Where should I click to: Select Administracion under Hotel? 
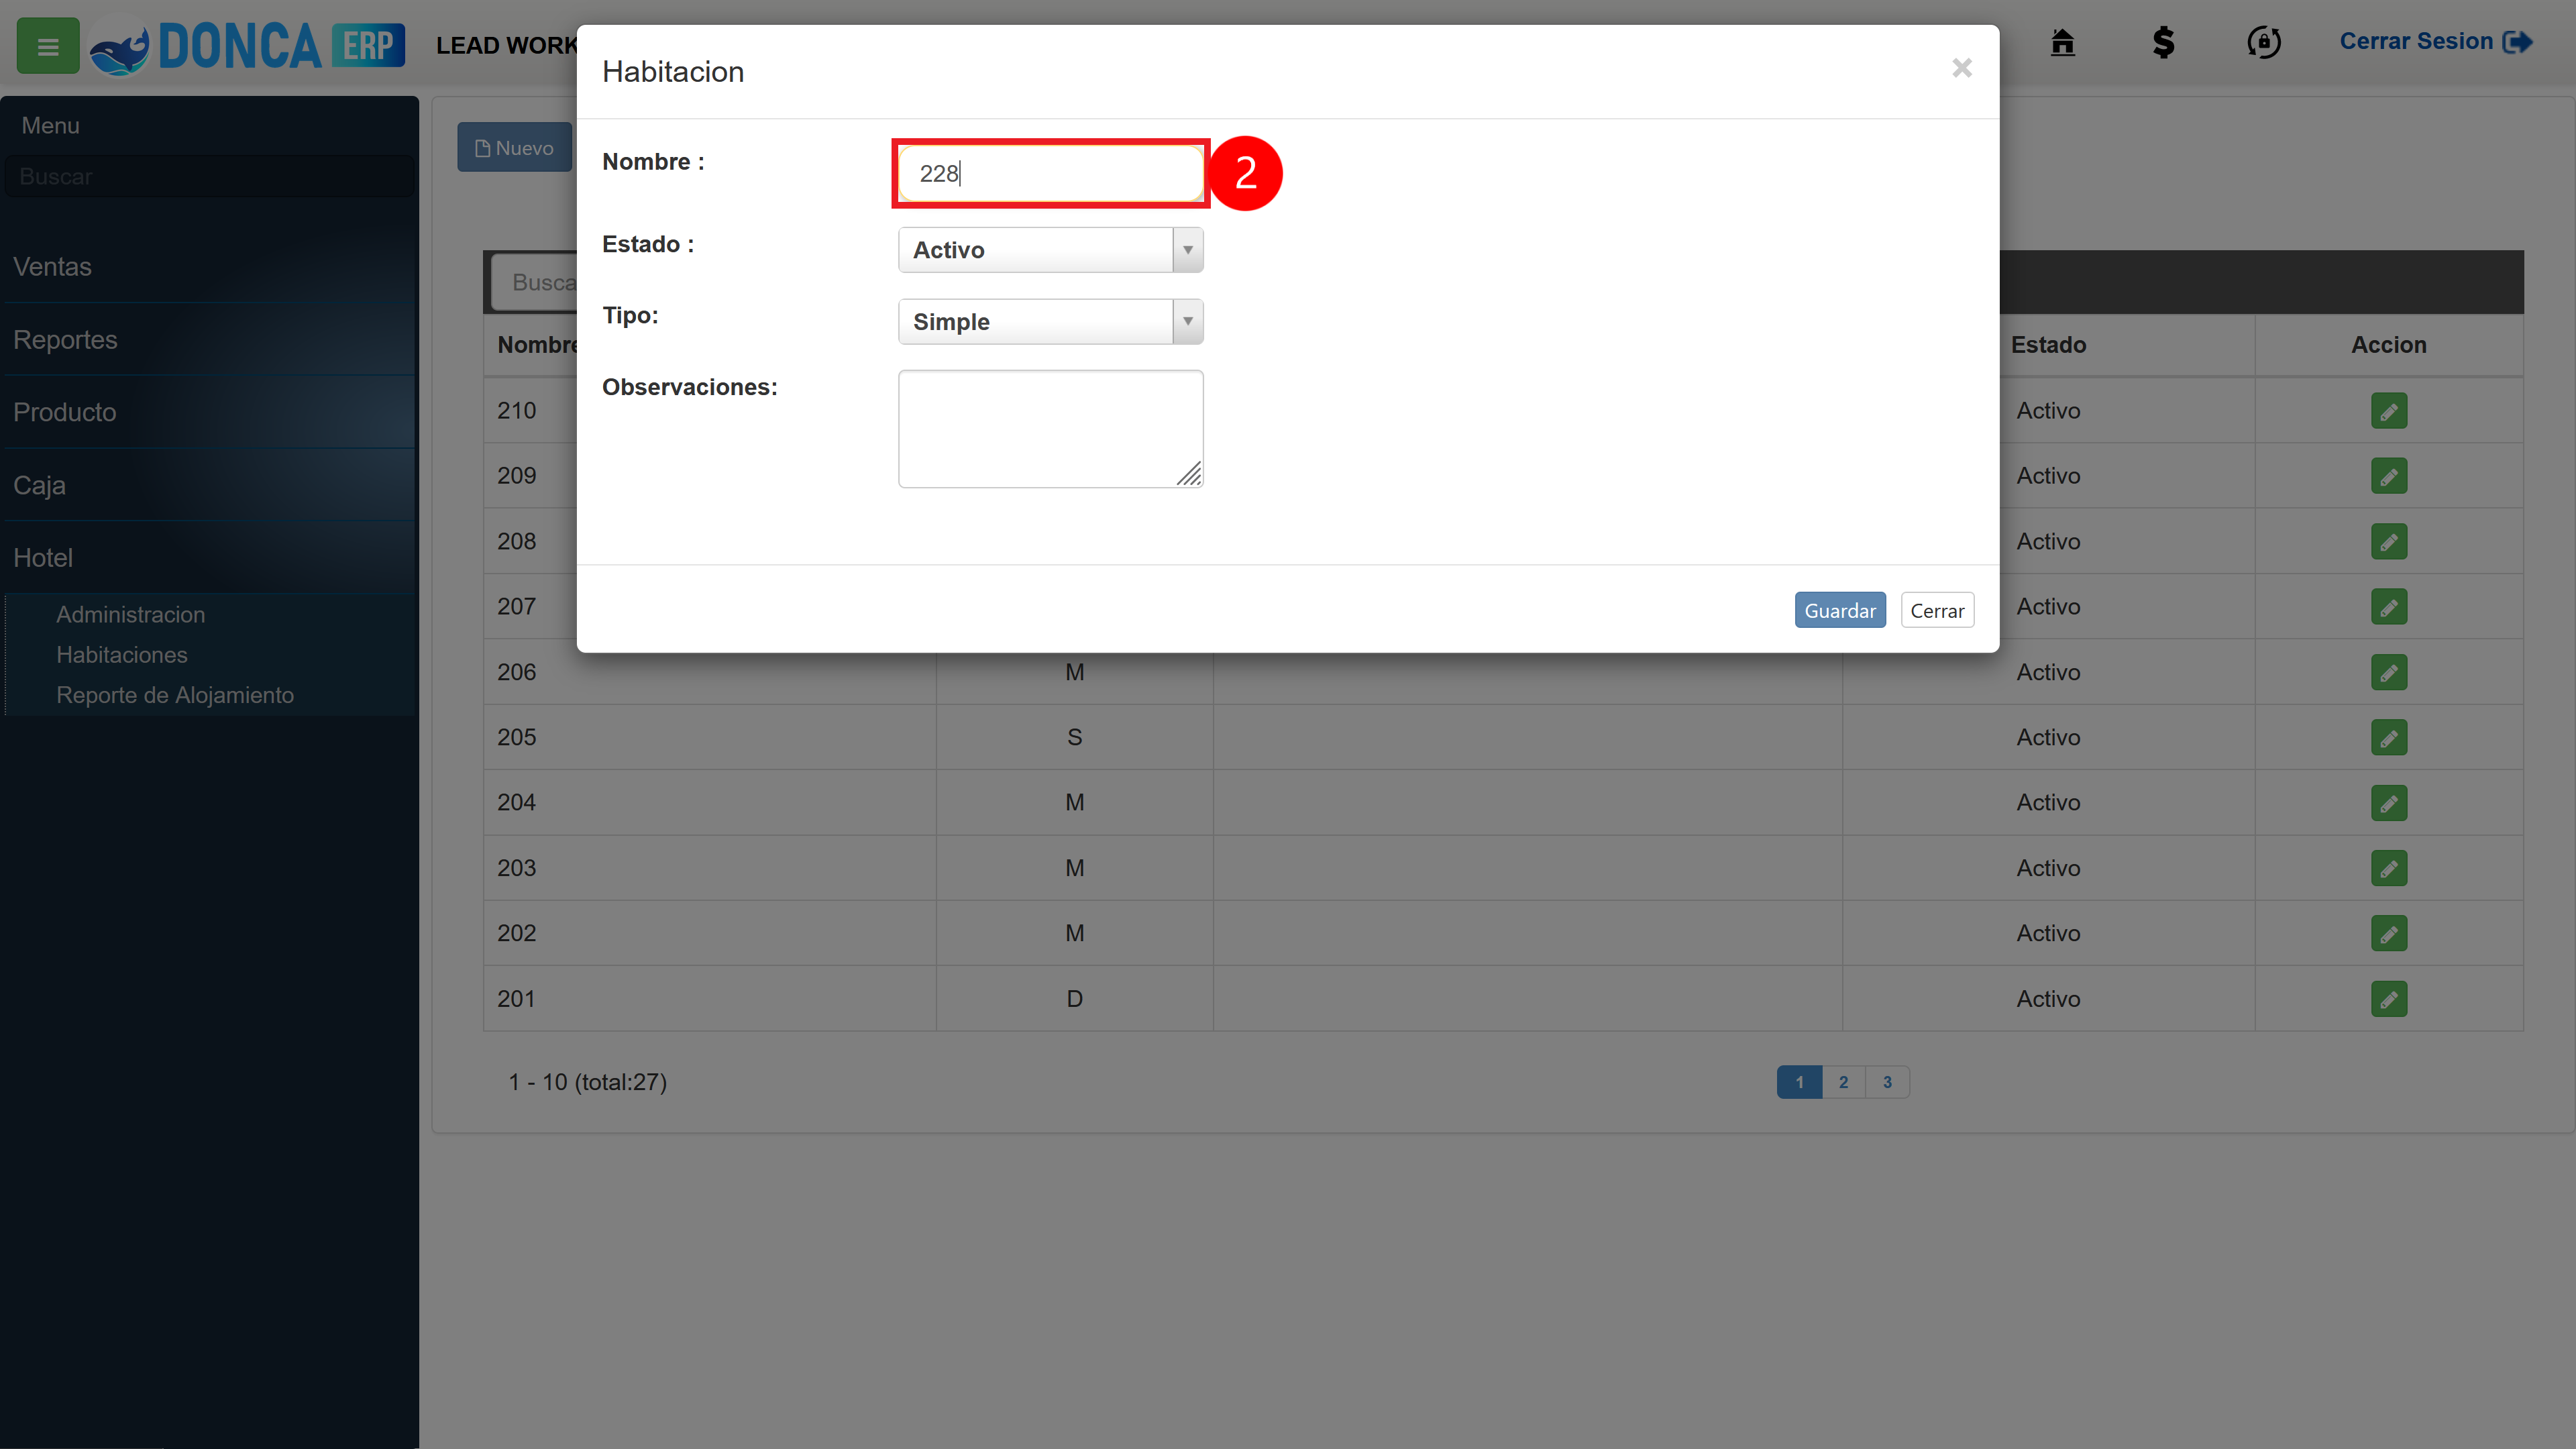pos(130,614)
